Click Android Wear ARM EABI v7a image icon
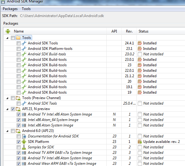185x166 pixels. (x=24, y=164)
